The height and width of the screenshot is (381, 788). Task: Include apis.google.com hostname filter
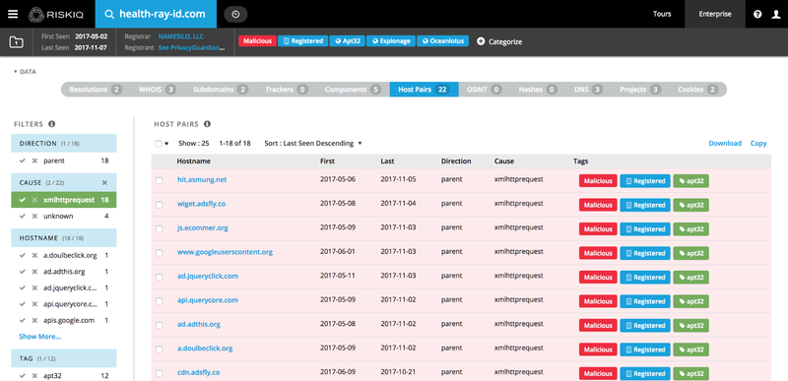coord(23,320)
